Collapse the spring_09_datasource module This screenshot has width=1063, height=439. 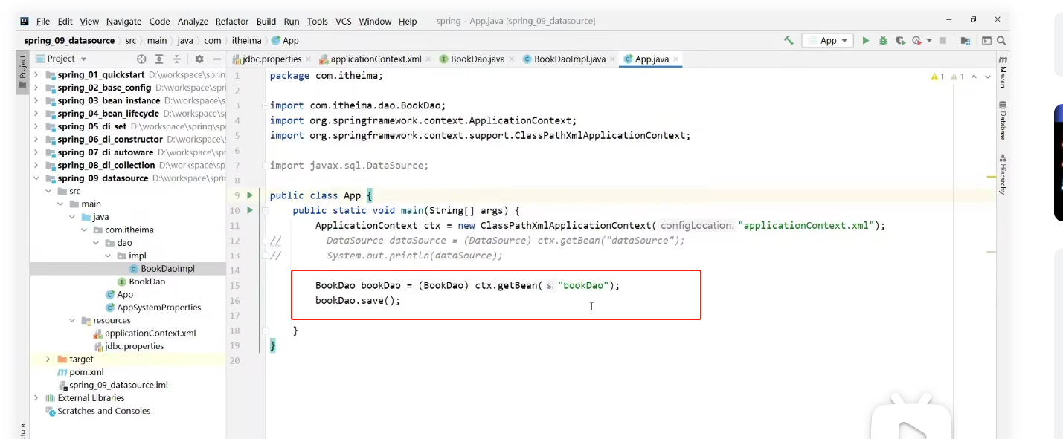36,178
